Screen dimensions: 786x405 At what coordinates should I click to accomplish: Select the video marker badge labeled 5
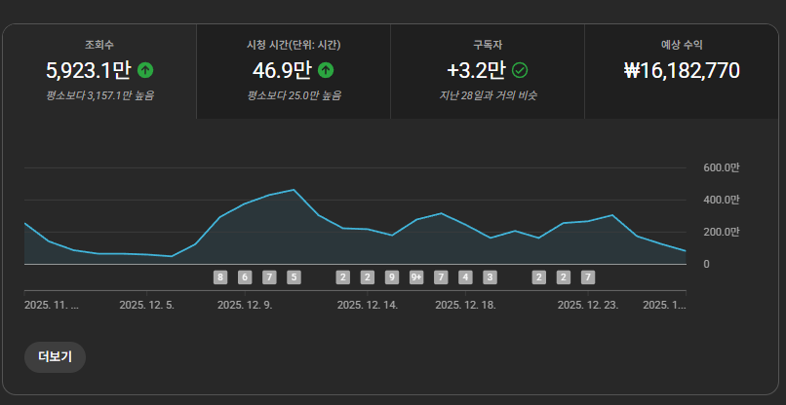(294, 276)
